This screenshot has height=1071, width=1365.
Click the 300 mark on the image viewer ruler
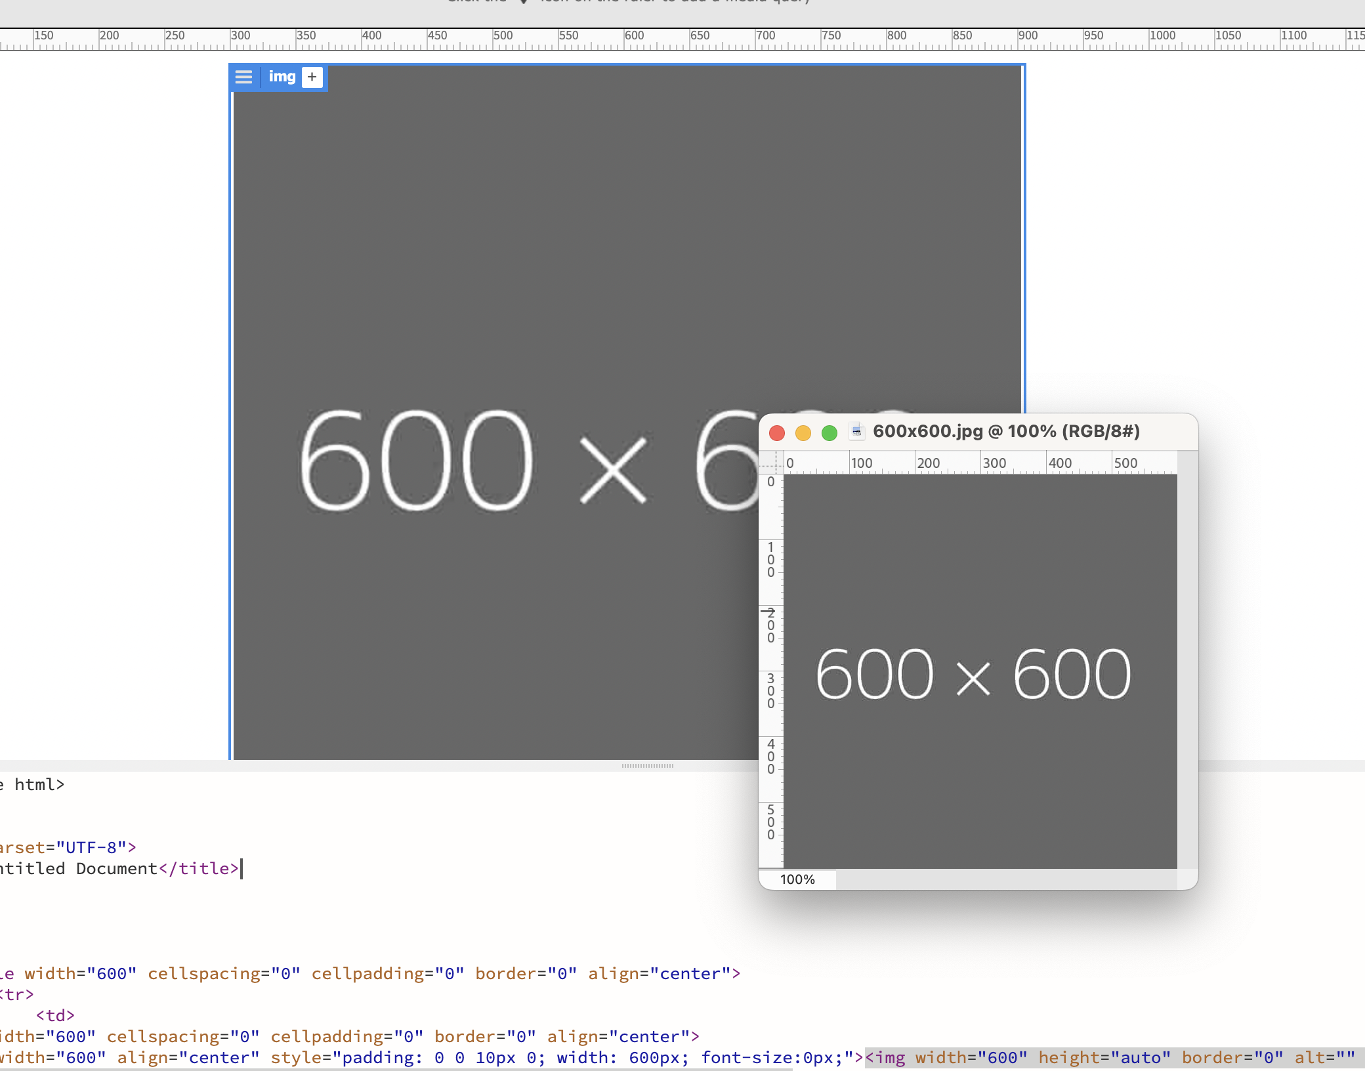coord(994,463)
